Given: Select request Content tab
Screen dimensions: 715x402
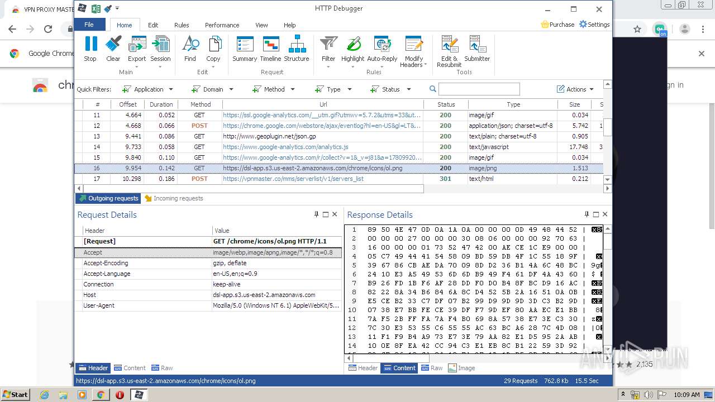Looking at the screenshot, I should pos(130,368).
